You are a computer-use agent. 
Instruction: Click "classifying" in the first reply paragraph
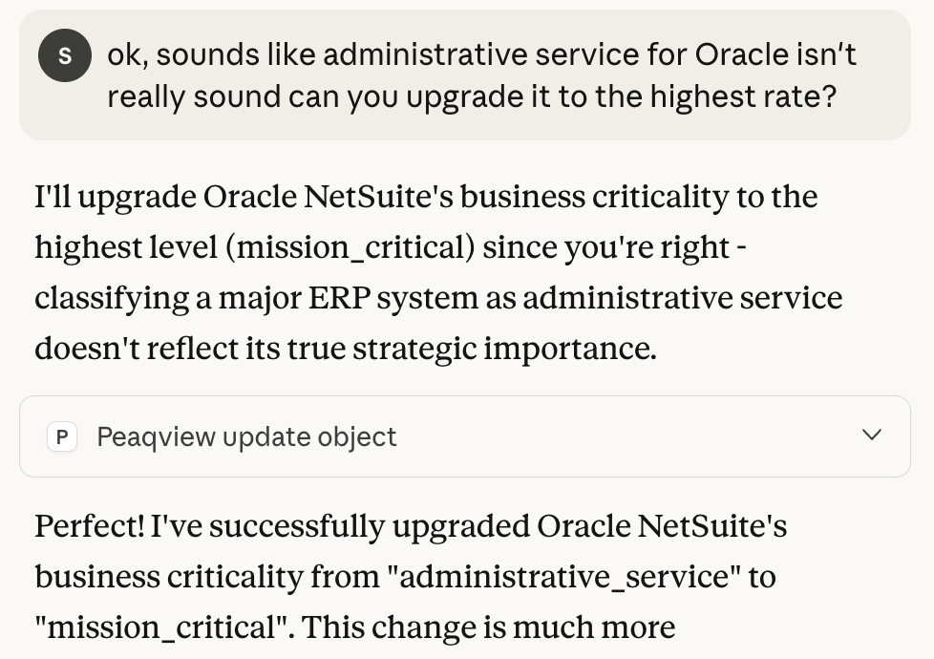[x=112, y=298]
